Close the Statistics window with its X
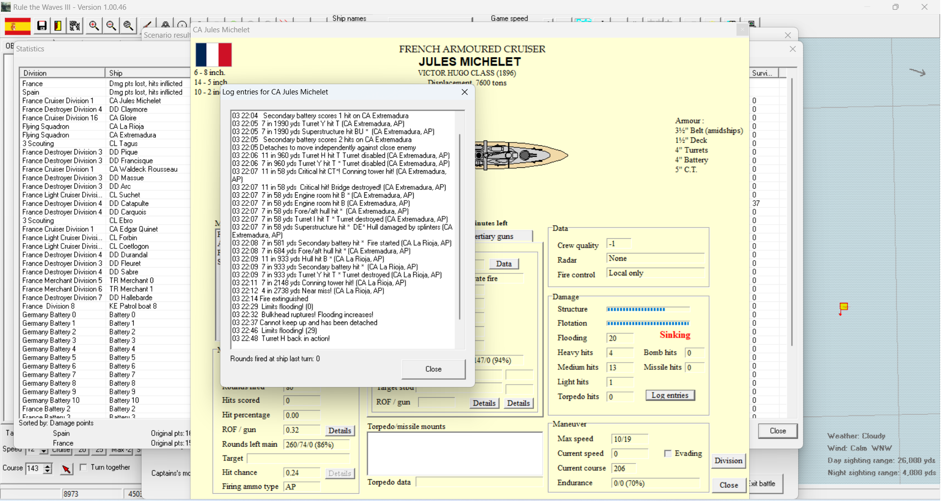947x501 pixels. pos(793,49)
